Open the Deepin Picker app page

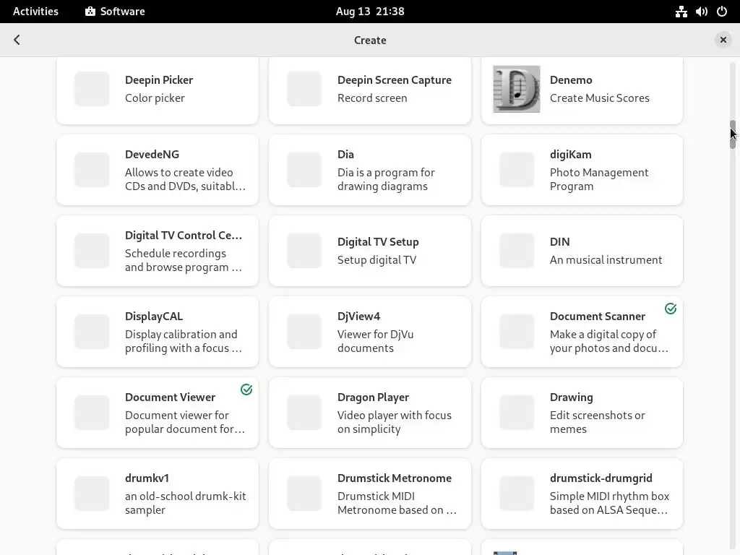[158, 90]
